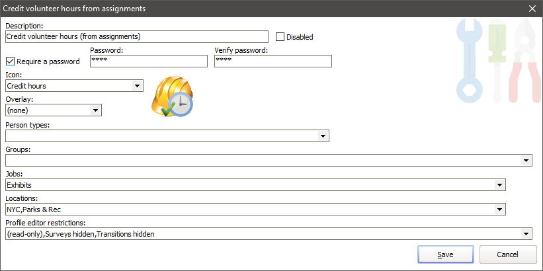This screenshot has height=271, width=543.
Task: Expand the Groups dropdown list
Action: point(526,160)
